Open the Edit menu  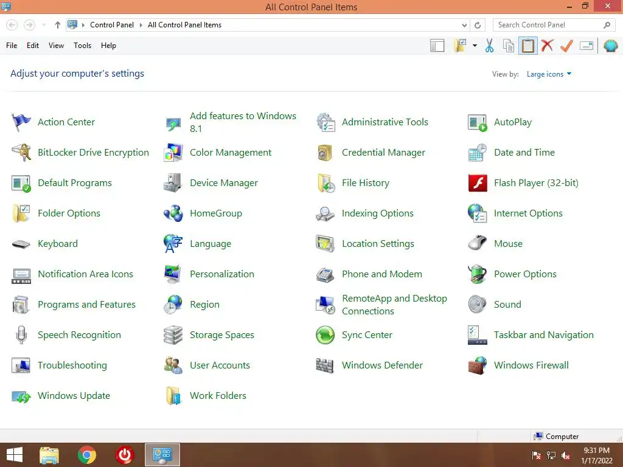33,46
